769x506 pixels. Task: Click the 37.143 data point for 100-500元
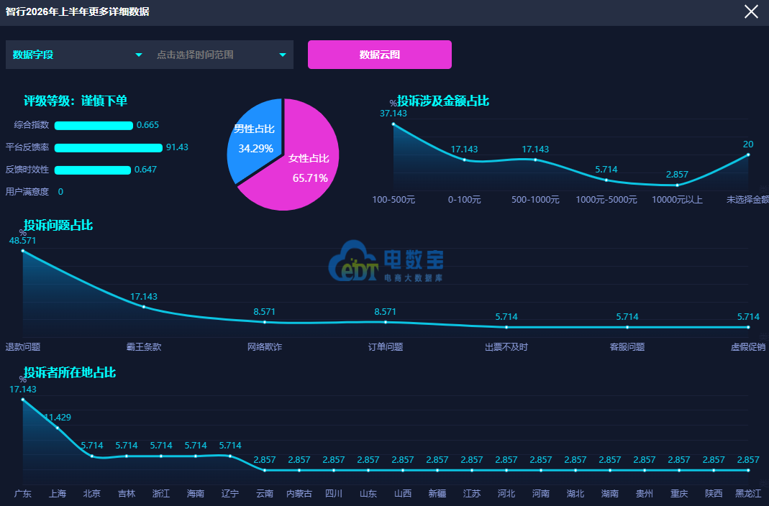(393, 124)
